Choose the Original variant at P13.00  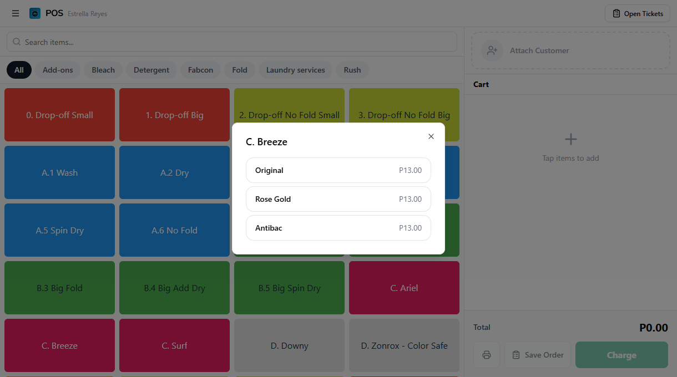(x=338, y=170)
